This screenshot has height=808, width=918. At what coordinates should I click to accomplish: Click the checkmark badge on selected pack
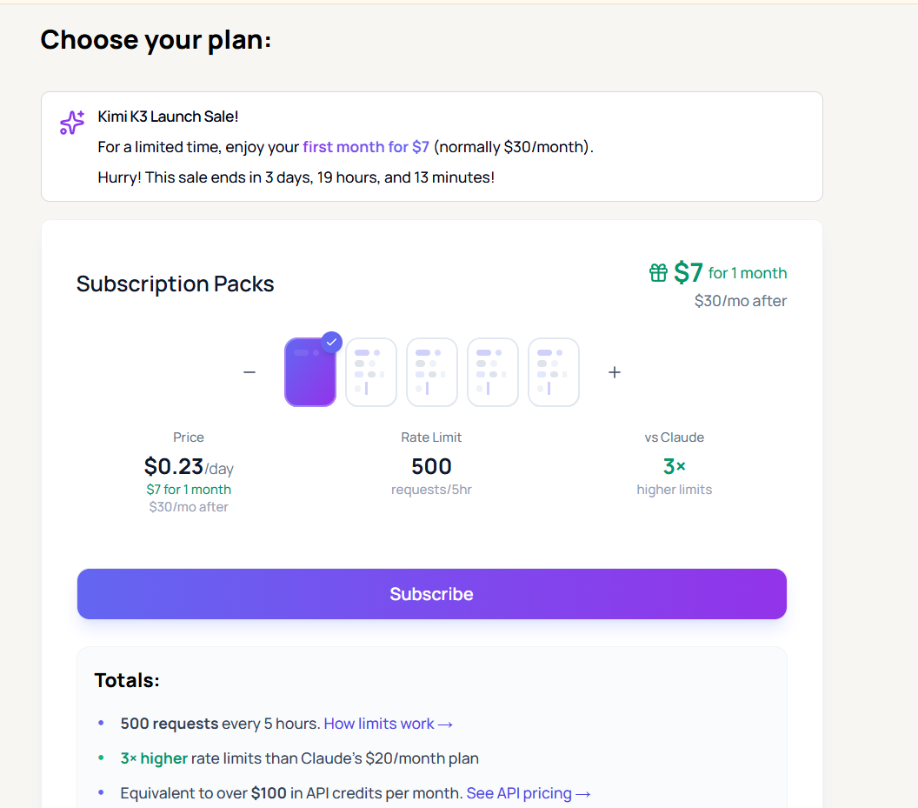(x=331, y=342)
